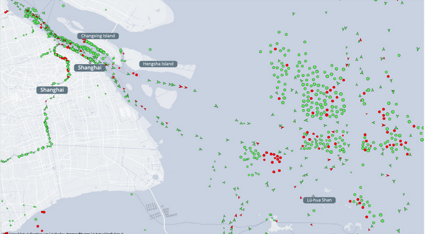Open the Lü-hua Shan location label

tap(319, 200)
